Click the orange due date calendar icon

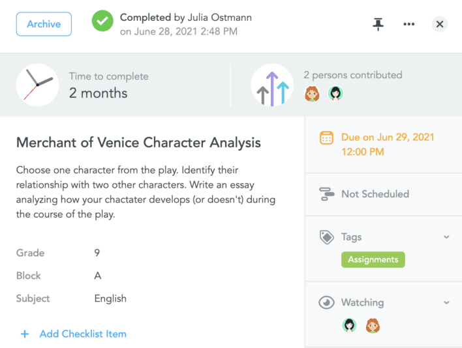coord(326,138)
